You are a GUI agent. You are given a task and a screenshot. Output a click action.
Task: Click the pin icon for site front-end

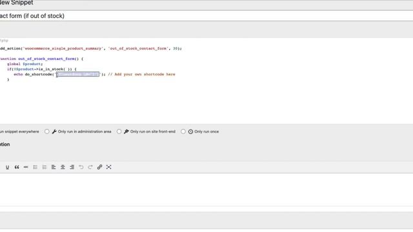click(126, 131)
